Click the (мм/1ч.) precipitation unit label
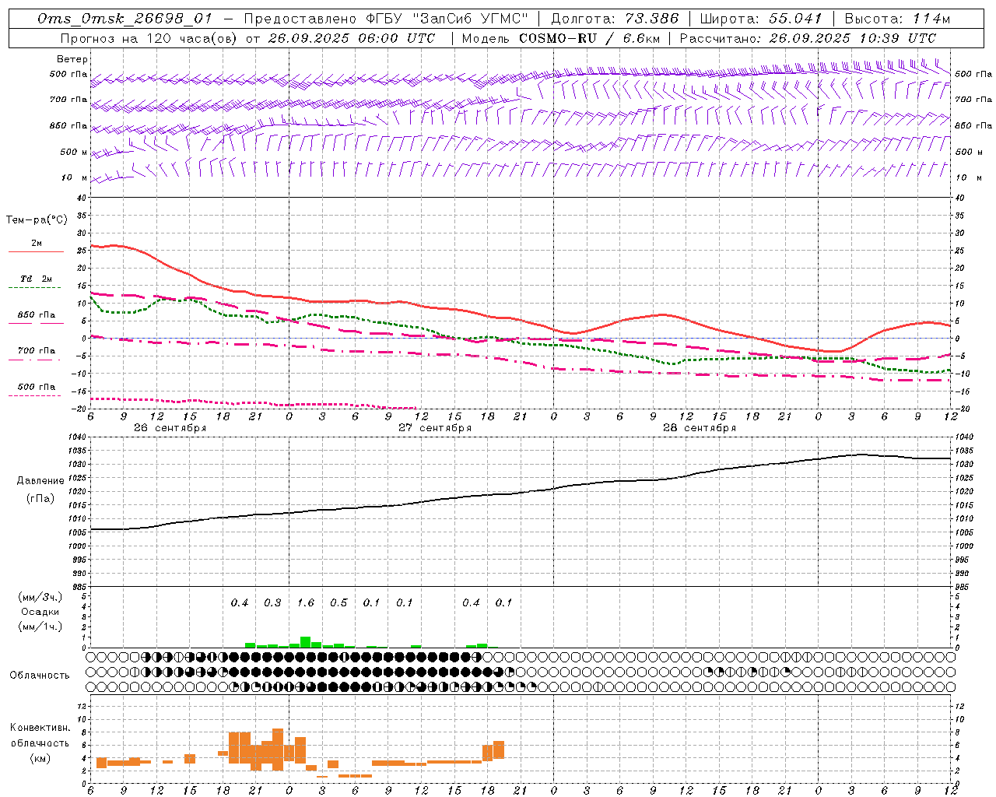 point(40,627)
